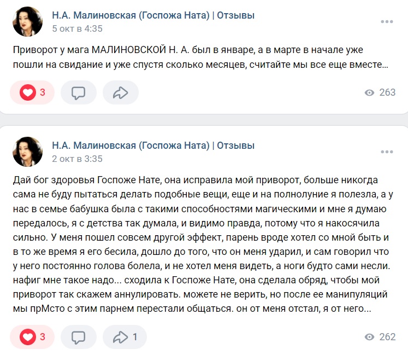This screenshot has height=355, width=408.
Task: Like the 2 окт post
Action: [x=32, y=337]
